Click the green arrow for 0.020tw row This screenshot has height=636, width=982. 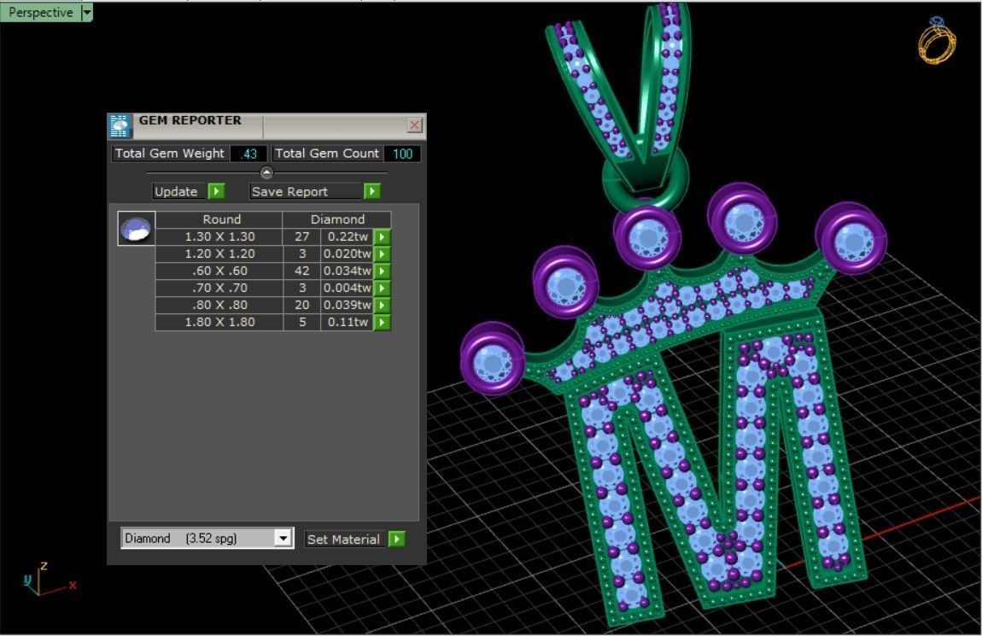point(382,254)
